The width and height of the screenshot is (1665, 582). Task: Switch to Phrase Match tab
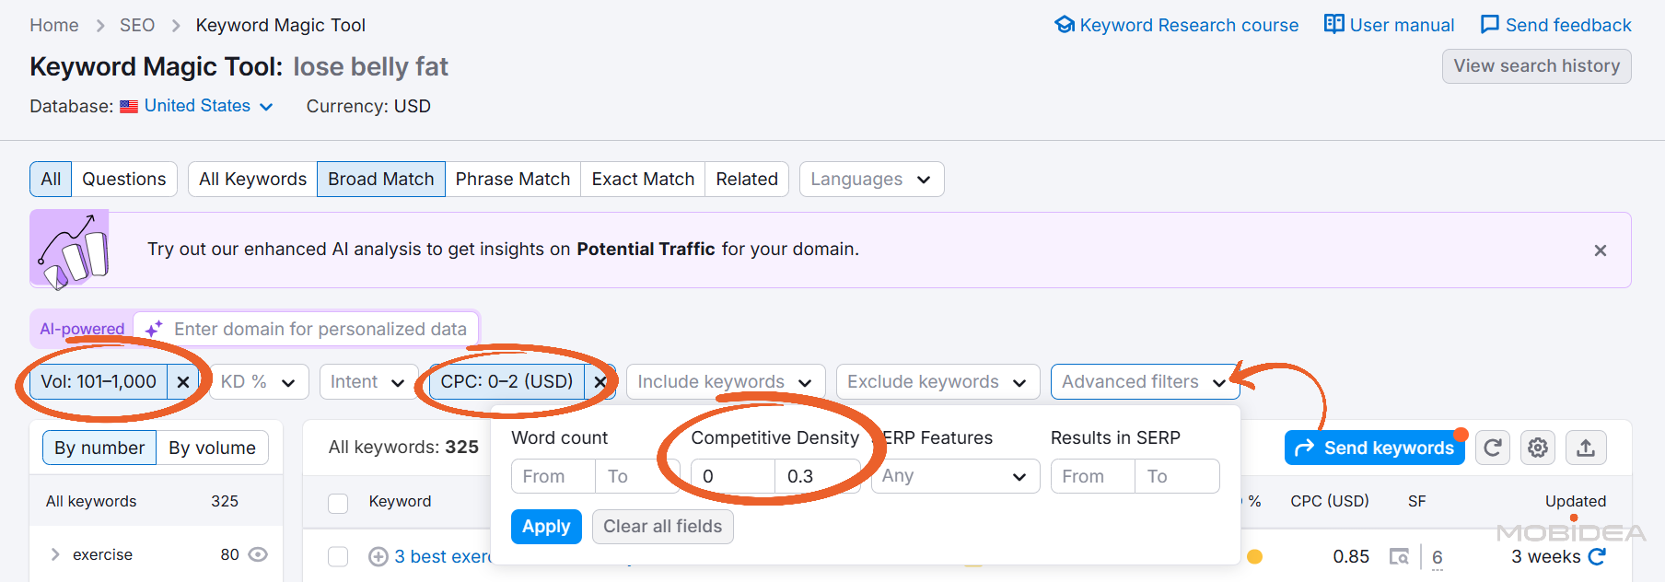point(513,179)
